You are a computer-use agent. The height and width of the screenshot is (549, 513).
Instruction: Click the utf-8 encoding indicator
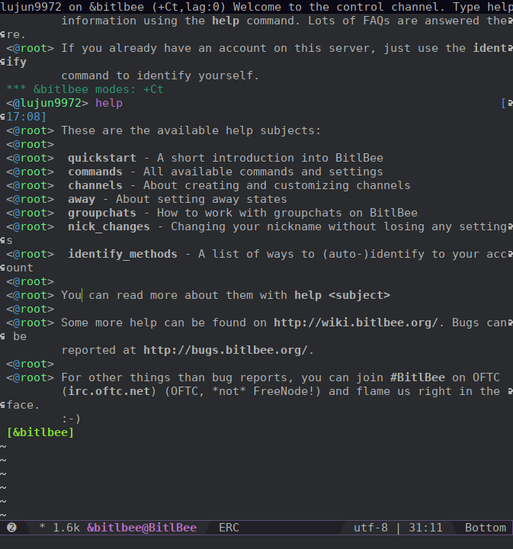pos(370,528)
